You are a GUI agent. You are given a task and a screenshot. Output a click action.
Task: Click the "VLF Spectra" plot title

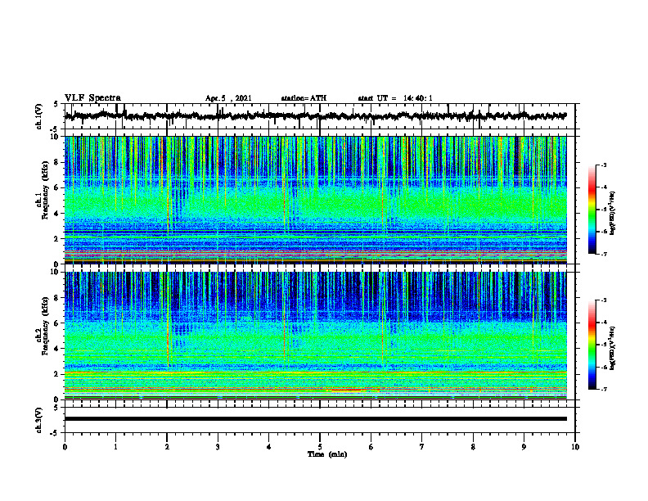point(92,98)
